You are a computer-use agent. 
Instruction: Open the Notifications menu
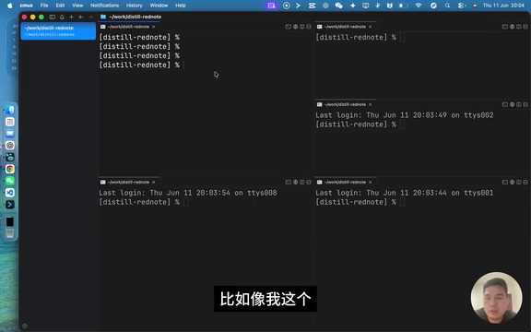point(105,6)
